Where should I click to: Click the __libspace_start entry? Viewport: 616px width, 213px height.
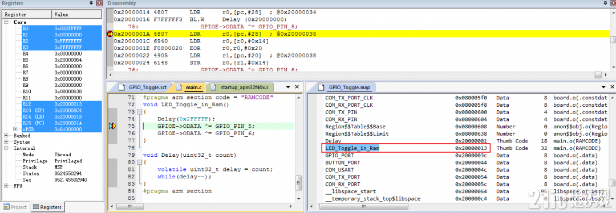(350, 191)
